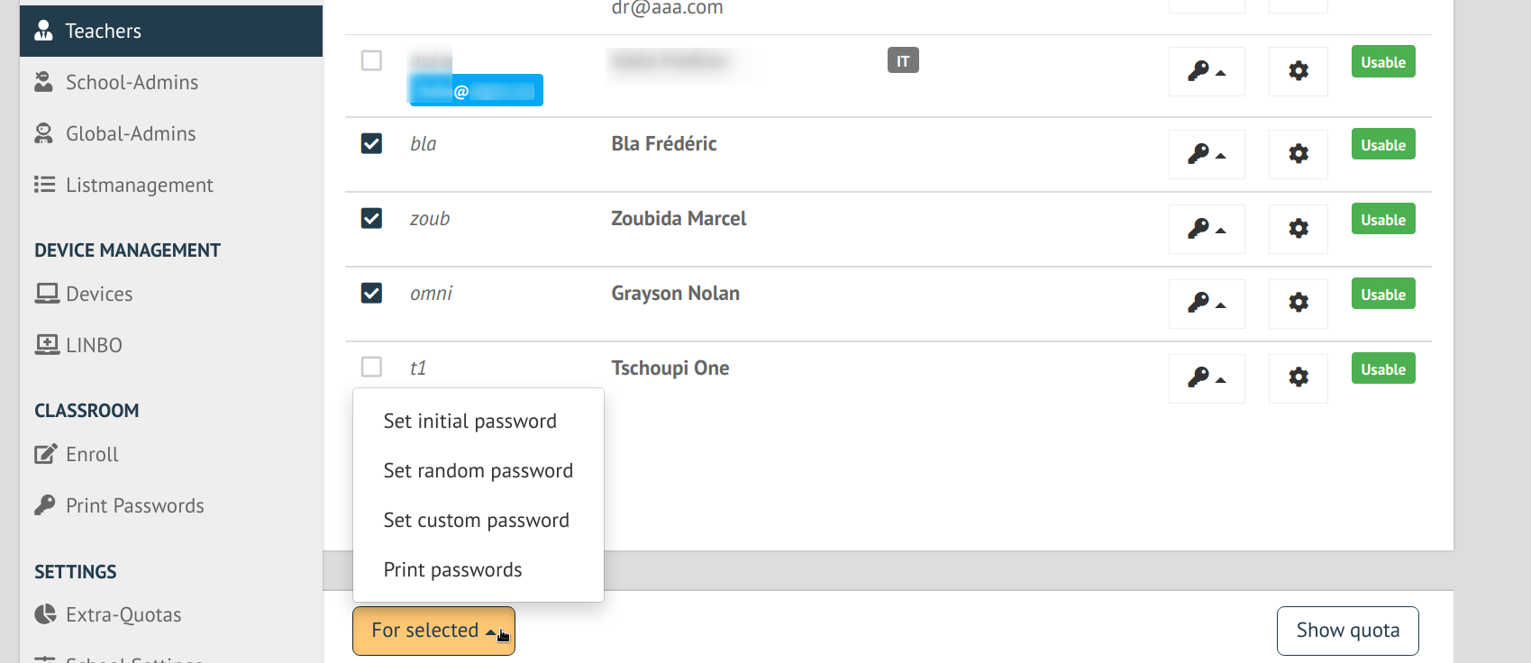Click Show quota button
The height and width of the screenshot is (663, 1531).
pyautogui.click(x=1347, y=631)
